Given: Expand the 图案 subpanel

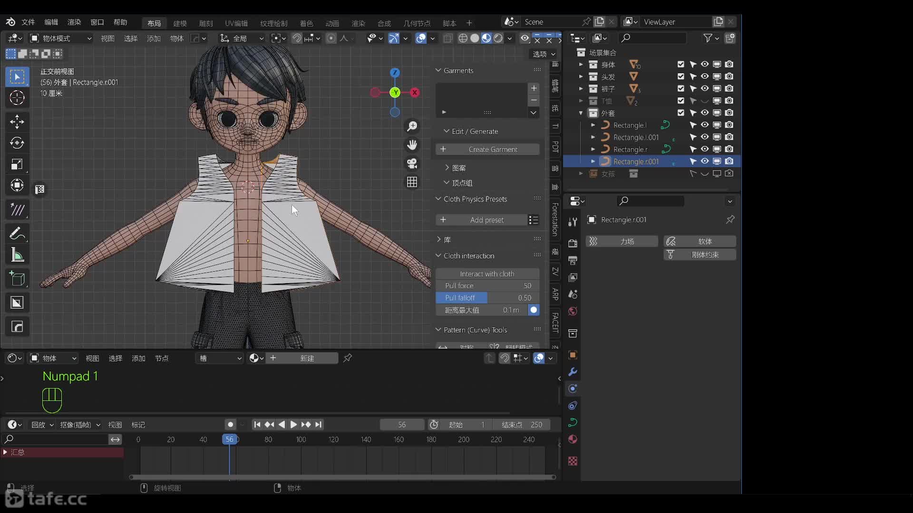Looking at the screenshot, I should 447,168.
